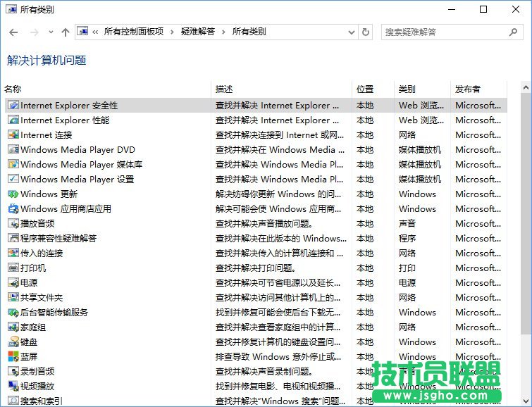This screenshot has height=407, width=532.
Task: Click Microsoft publisher in 键盘 row
Action: [x=478, y=342]
